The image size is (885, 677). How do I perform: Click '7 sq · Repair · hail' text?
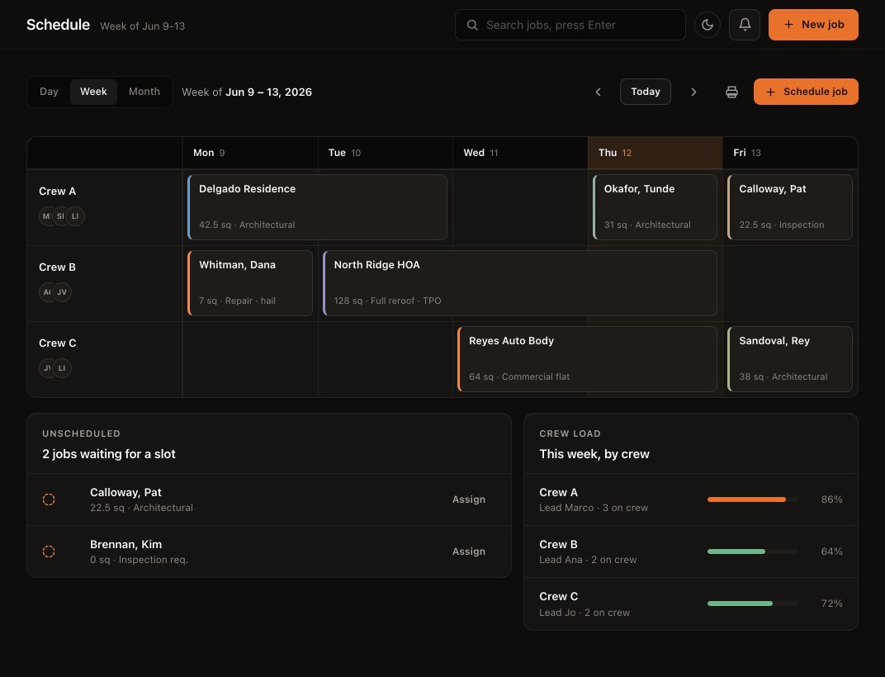click(237, 301)
